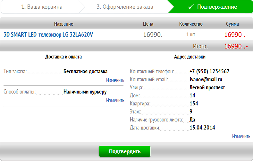This screenshot has height=161, width=253.
Task: Select quantity '1 шт.'
Action: [191, 35]
